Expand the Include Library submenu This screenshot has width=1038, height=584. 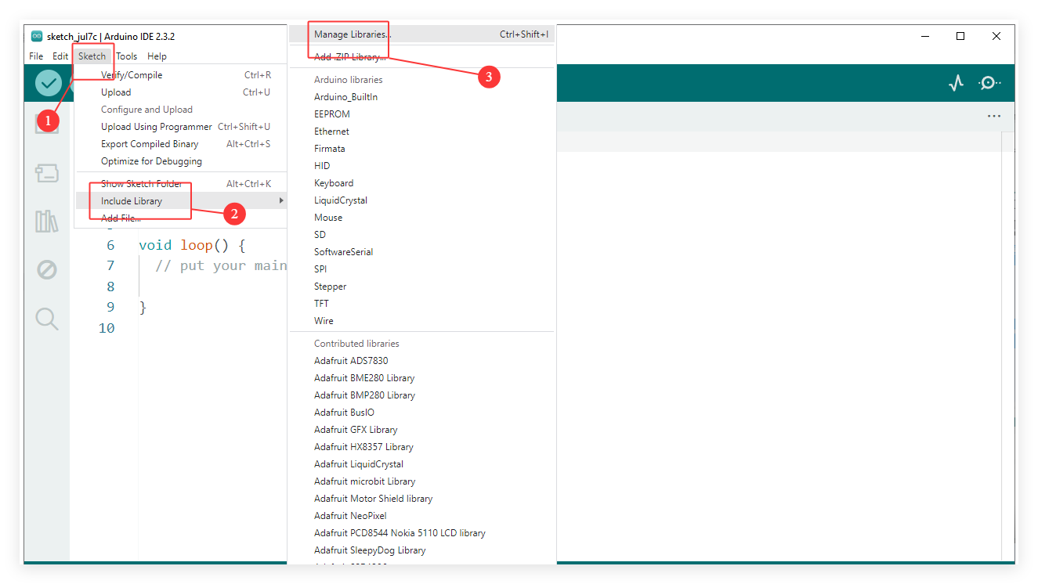181,201
